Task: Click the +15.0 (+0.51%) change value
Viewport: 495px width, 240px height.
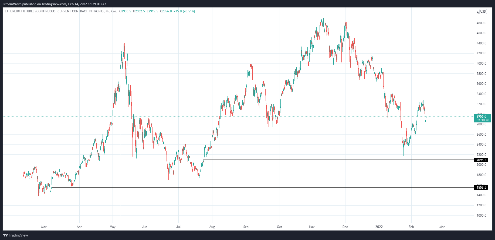Action: point(184,11)
